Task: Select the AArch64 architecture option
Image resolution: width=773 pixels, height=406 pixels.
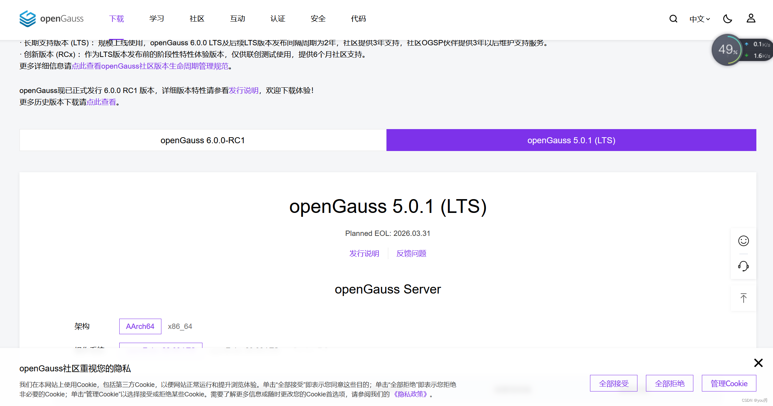Action: point(140,326)
